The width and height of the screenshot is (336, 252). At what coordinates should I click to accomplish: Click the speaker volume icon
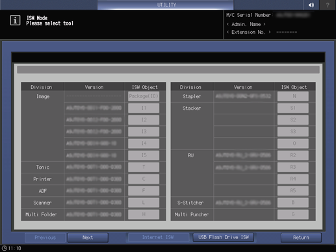(311, 5)
